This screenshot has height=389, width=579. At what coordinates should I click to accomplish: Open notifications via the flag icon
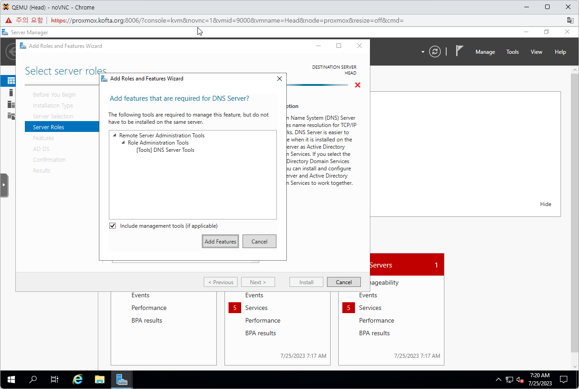coord(459,51)
